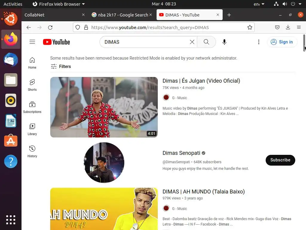Open Library in sidebar
Viewport: 306px width, 230px height.
point(32,129)
